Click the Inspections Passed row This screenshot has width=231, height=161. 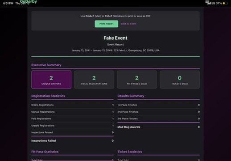[72, 132]
